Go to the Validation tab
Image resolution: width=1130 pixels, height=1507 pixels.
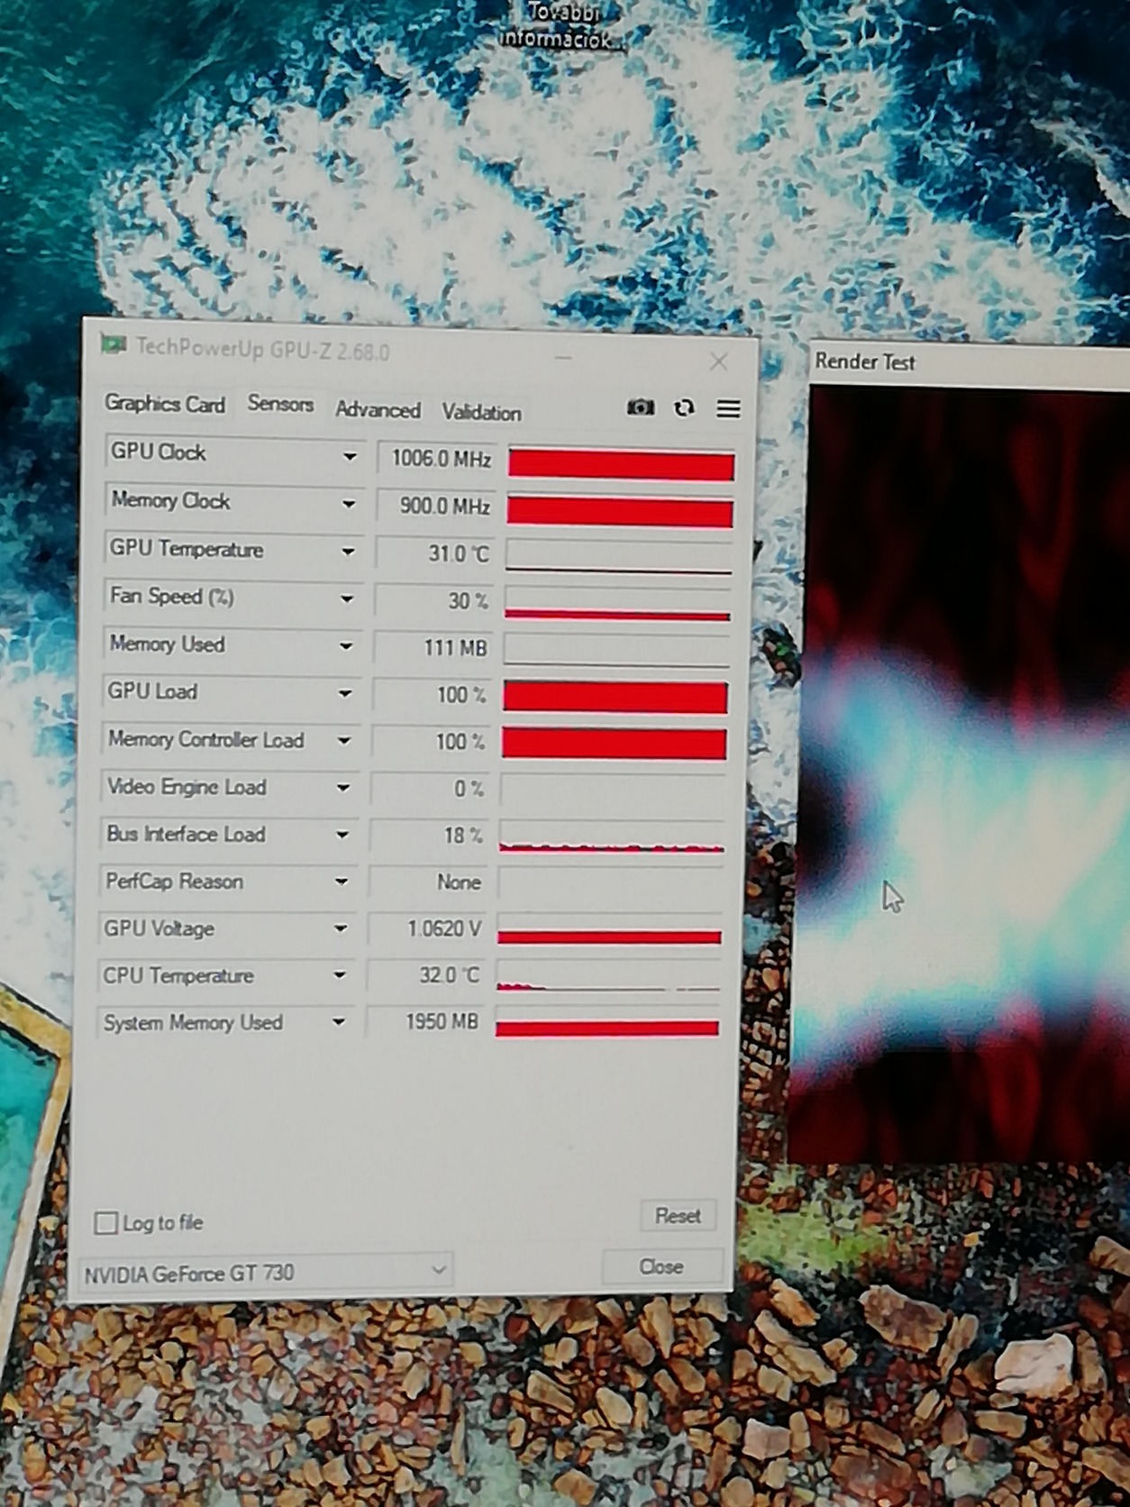[481, 413]
